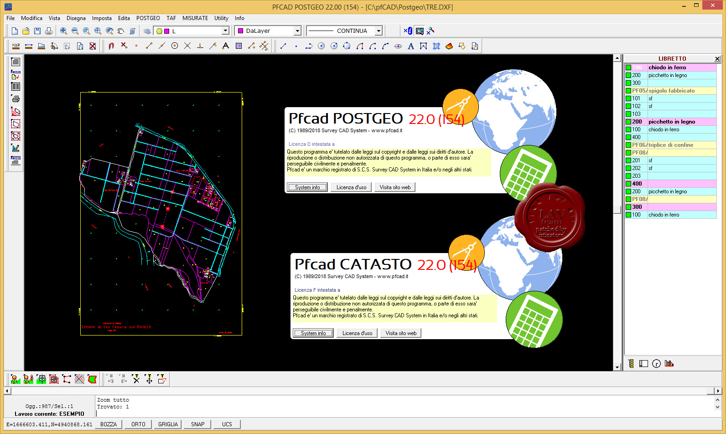Click in the command line input area

pos(404,413)
